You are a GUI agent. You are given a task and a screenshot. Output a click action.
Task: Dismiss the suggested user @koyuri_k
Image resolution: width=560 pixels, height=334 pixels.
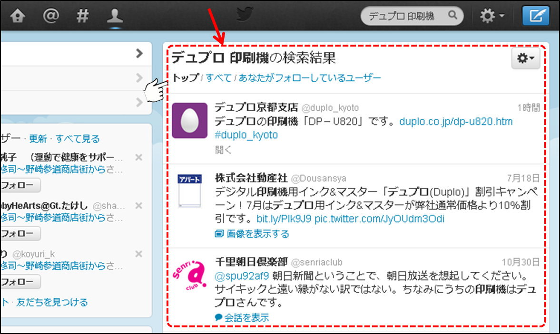[138, 254]
